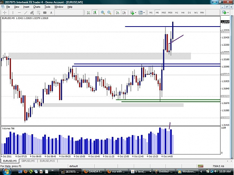Open the Tools menu
Image resolution: width=234 pixels, height=175 pixels.
click(x=47, y=7)
